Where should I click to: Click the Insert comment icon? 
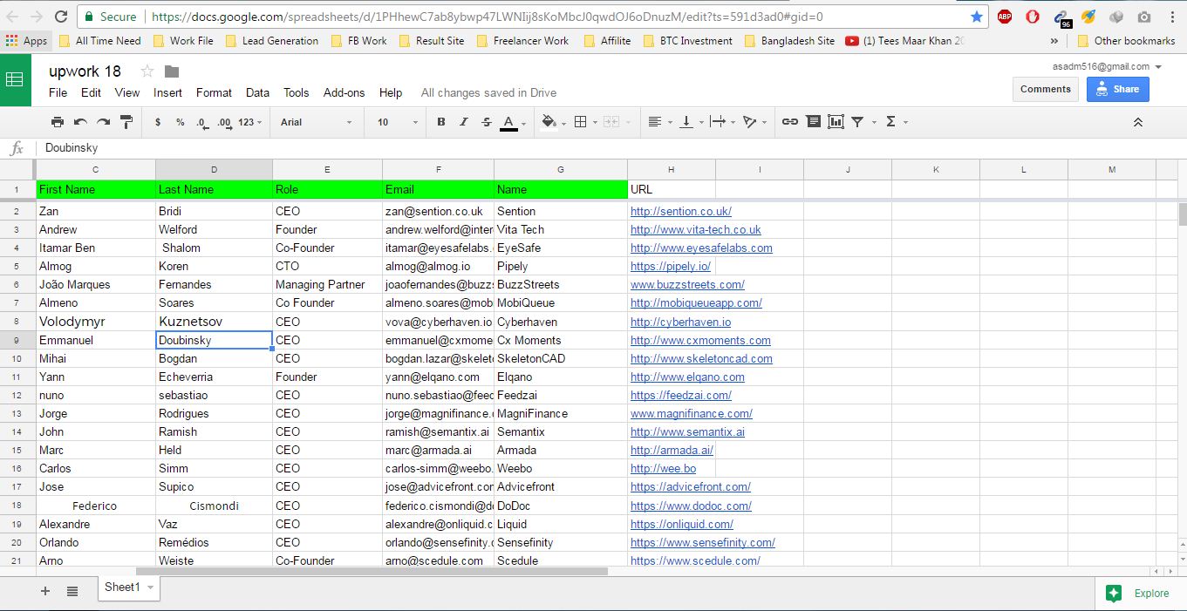pos(814,122)
